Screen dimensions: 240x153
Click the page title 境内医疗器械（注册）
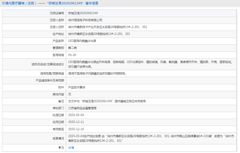pos(21,3)
